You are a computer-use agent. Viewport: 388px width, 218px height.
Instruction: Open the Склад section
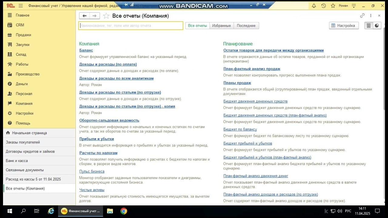coord(21,54)
